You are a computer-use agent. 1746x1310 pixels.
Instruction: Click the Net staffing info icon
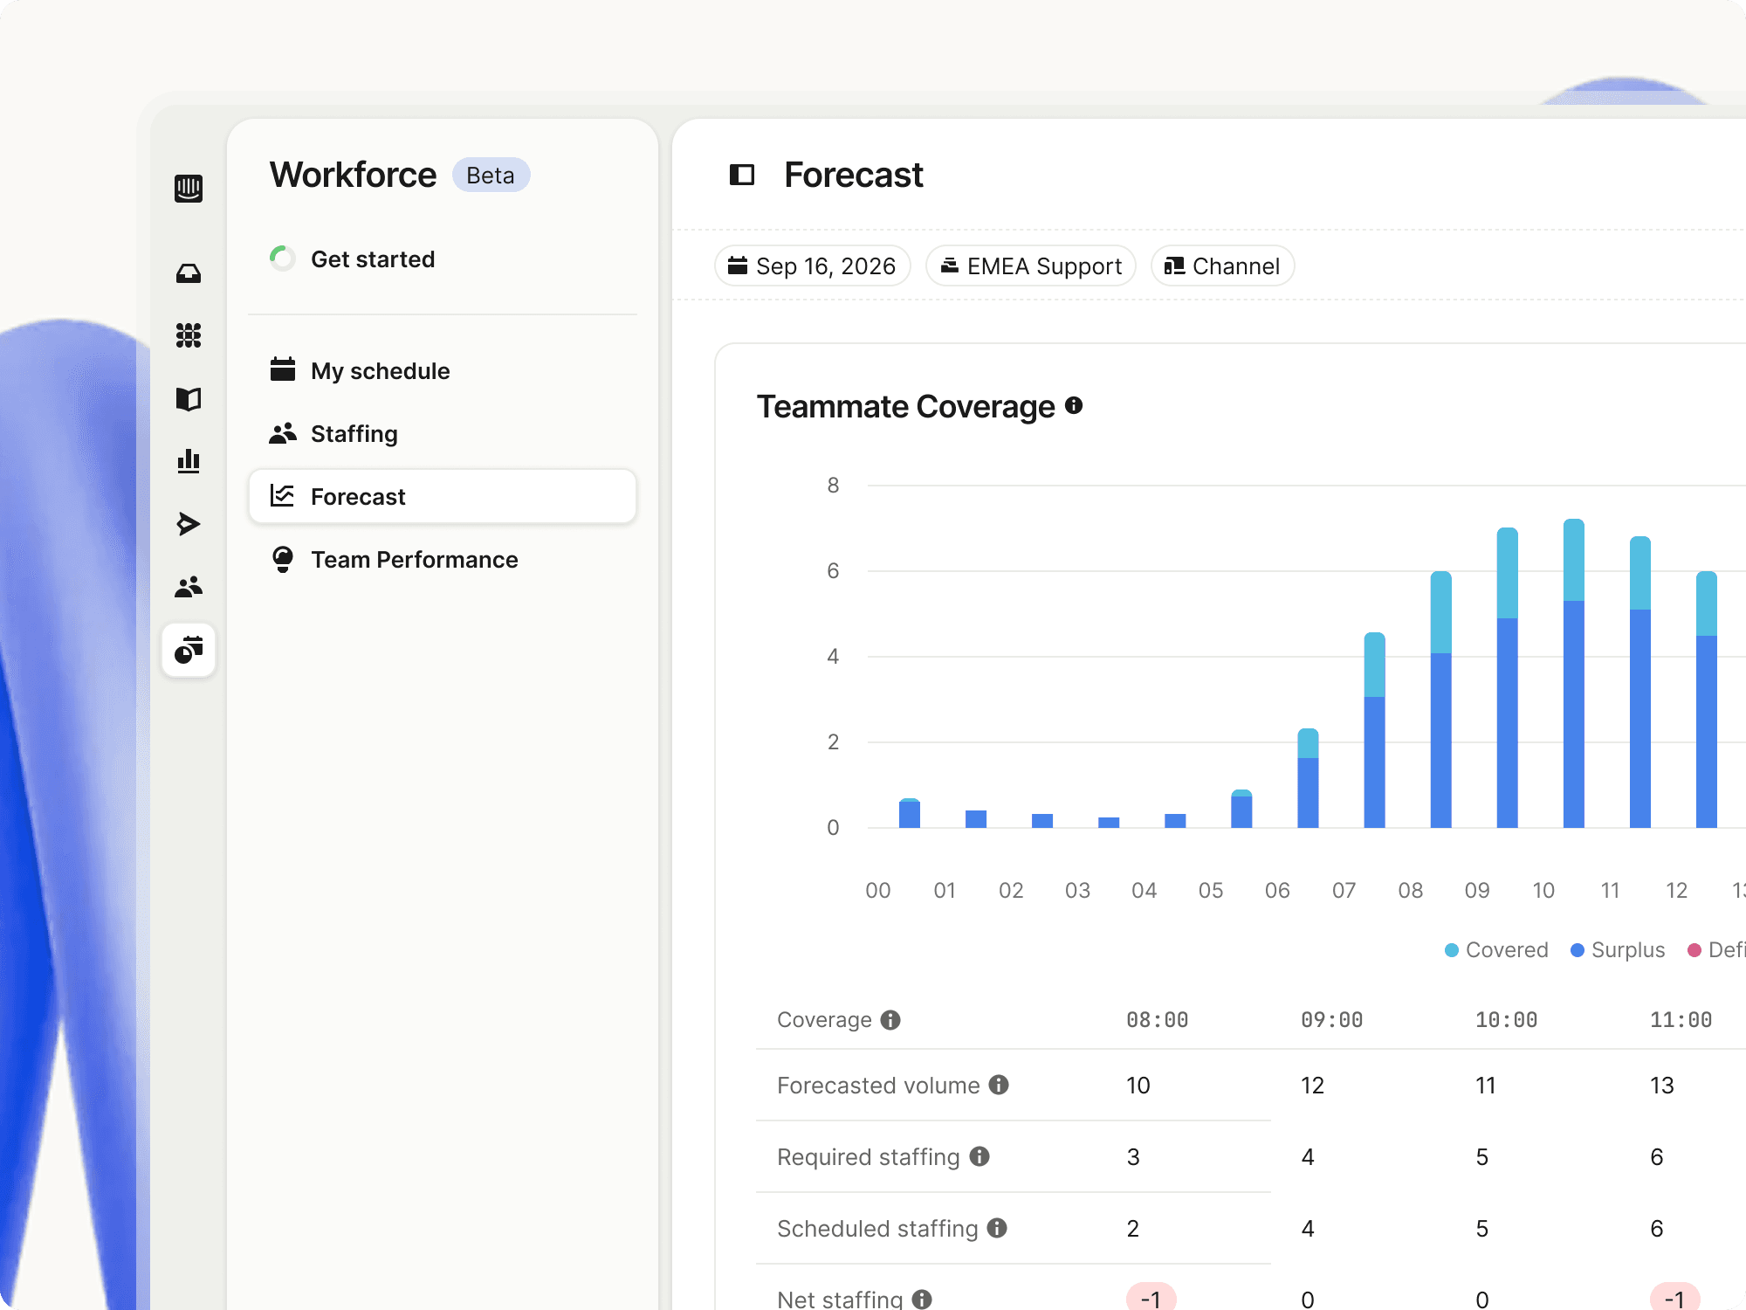click(922, 1300)
